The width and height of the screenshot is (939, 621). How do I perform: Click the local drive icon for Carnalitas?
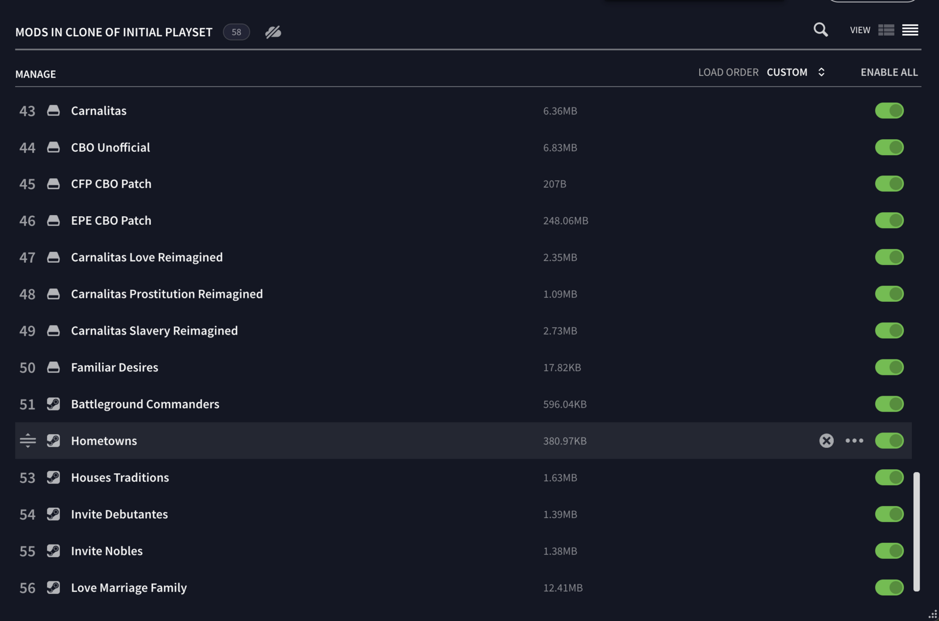coord(53,110)
